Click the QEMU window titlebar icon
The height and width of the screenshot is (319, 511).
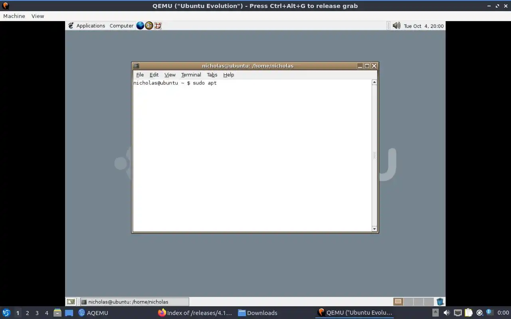click(6, 6)
